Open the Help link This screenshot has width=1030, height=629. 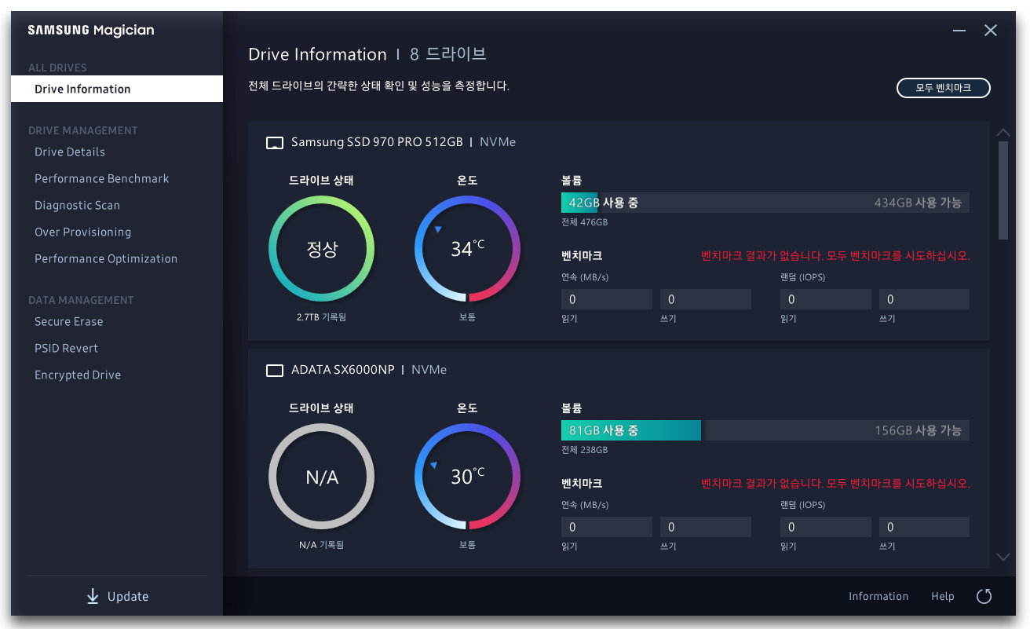(x=943, y=597)
